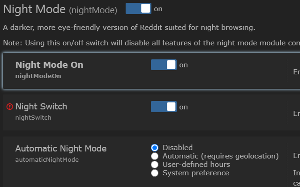Choose Automatic (requires geolocation) radio button
This screenshot has height=187, width=300.
155,156
